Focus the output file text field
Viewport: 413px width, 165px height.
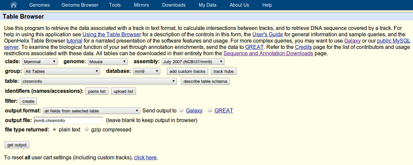68,120
